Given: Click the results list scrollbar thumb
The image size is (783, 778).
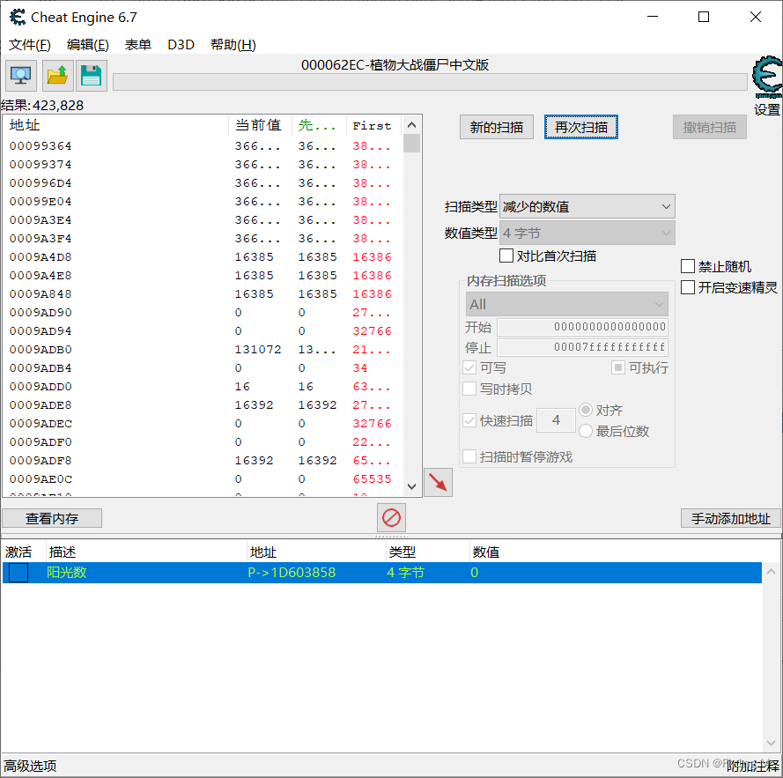Looking at the screenshot, I should point(411,144).
